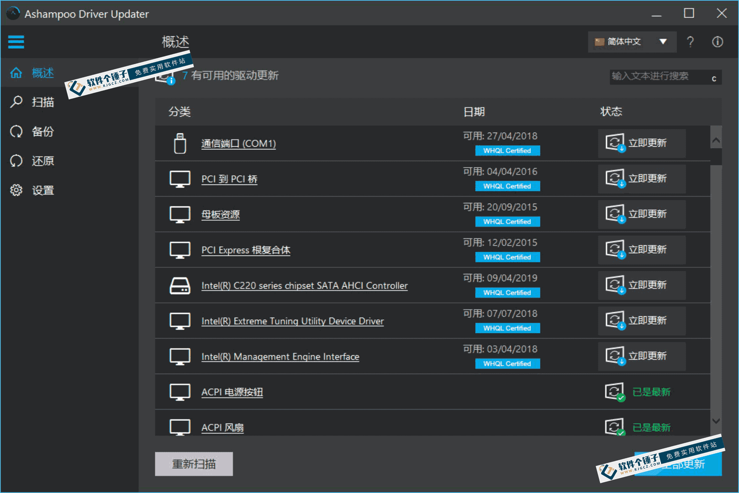Click the search field clear icon
The height and width of the screenshot is (493, 739).
pyautogui.click(x=714, y=79)
